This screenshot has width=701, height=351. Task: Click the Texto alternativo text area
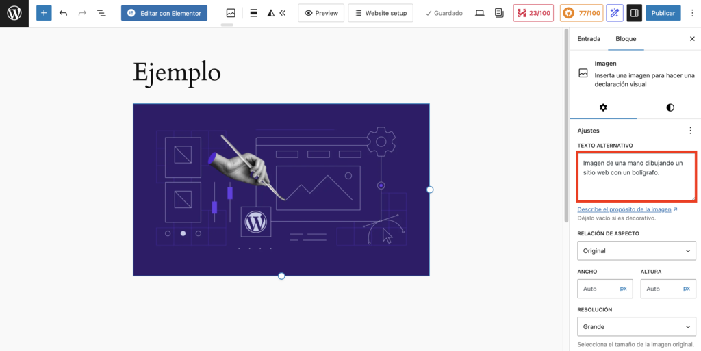(637, 177)
